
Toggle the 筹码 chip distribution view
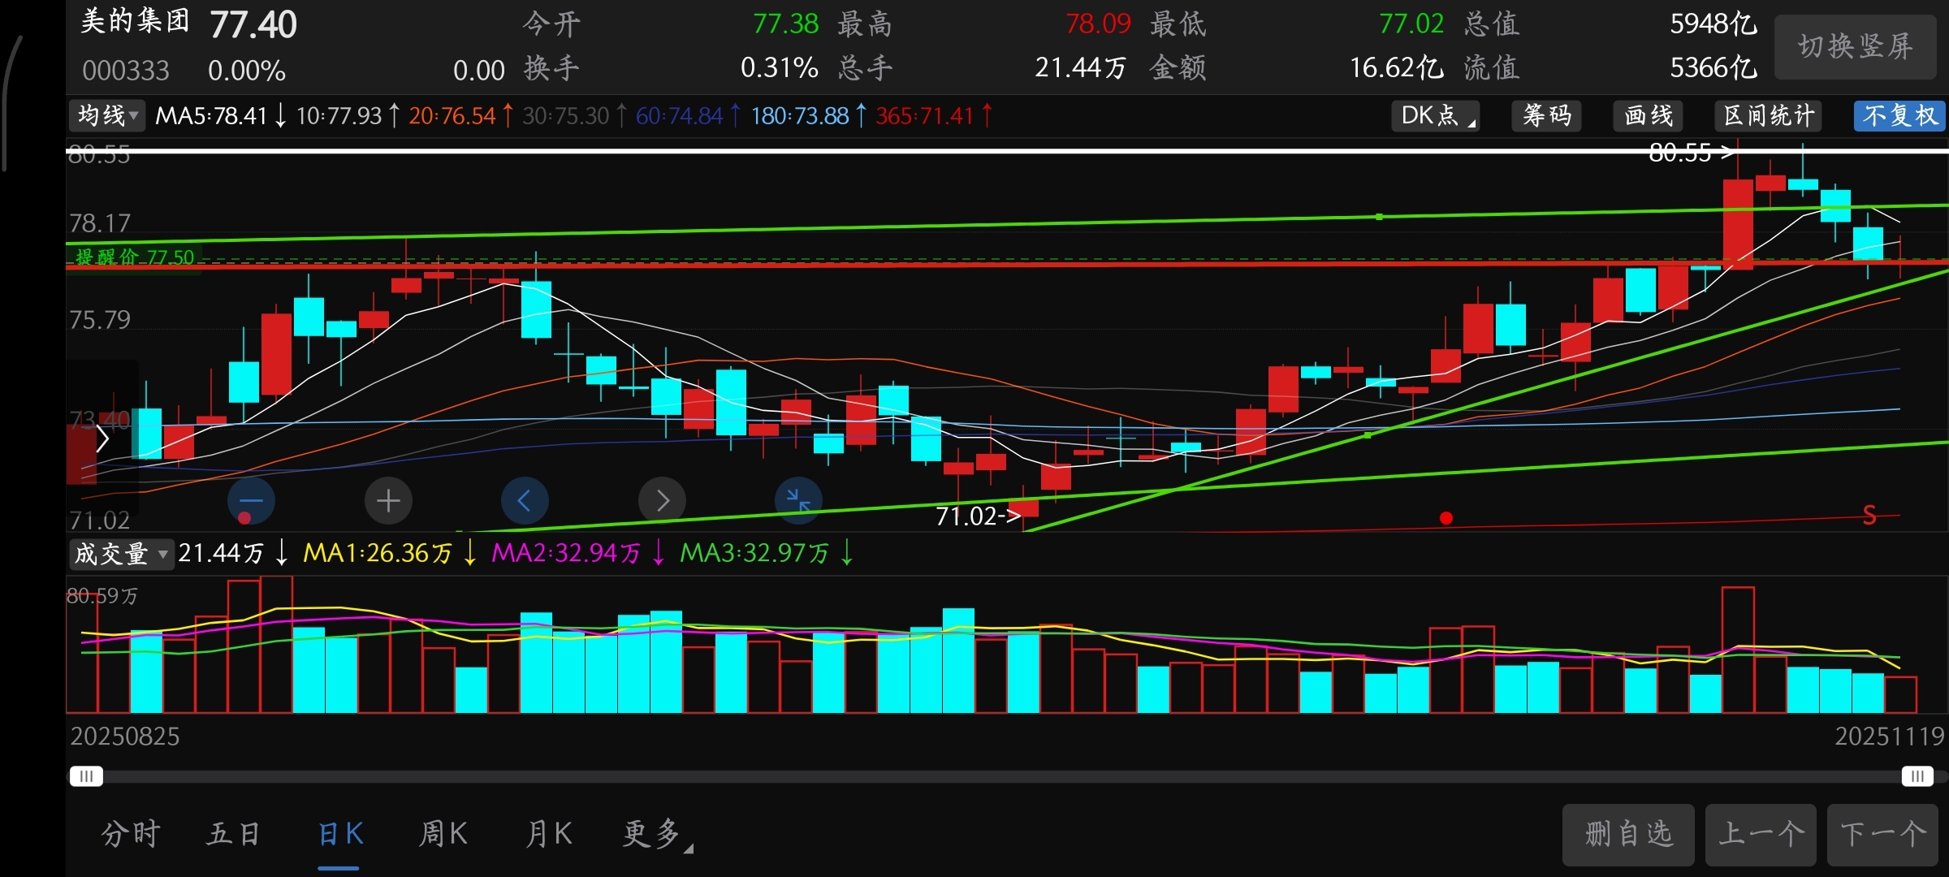pos(1547,115)
